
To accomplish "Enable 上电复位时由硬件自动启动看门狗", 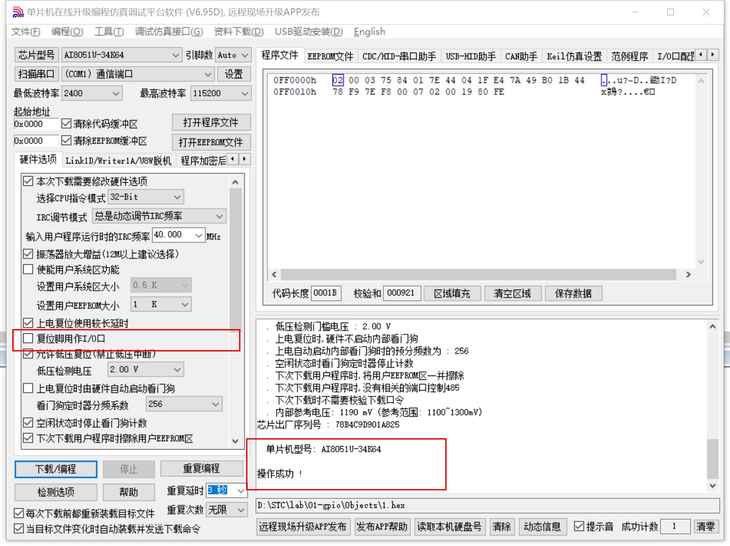I will click(x=28, y=388).
